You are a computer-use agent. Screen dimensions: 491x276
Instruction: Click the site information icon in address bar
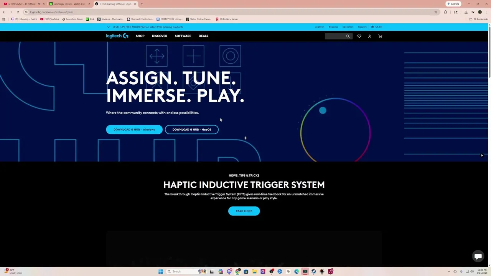pyautogui.click(x=26, y=12)
